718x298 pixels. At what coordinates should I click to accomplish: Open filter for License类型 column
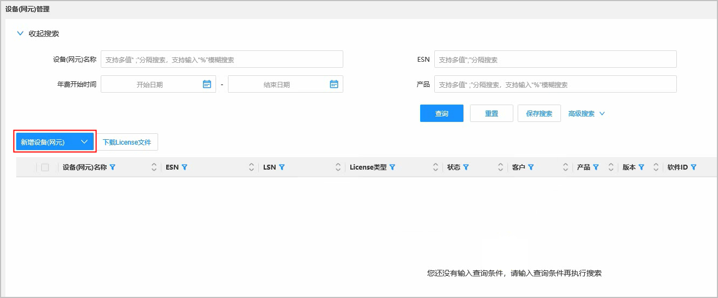coord(392,167)
